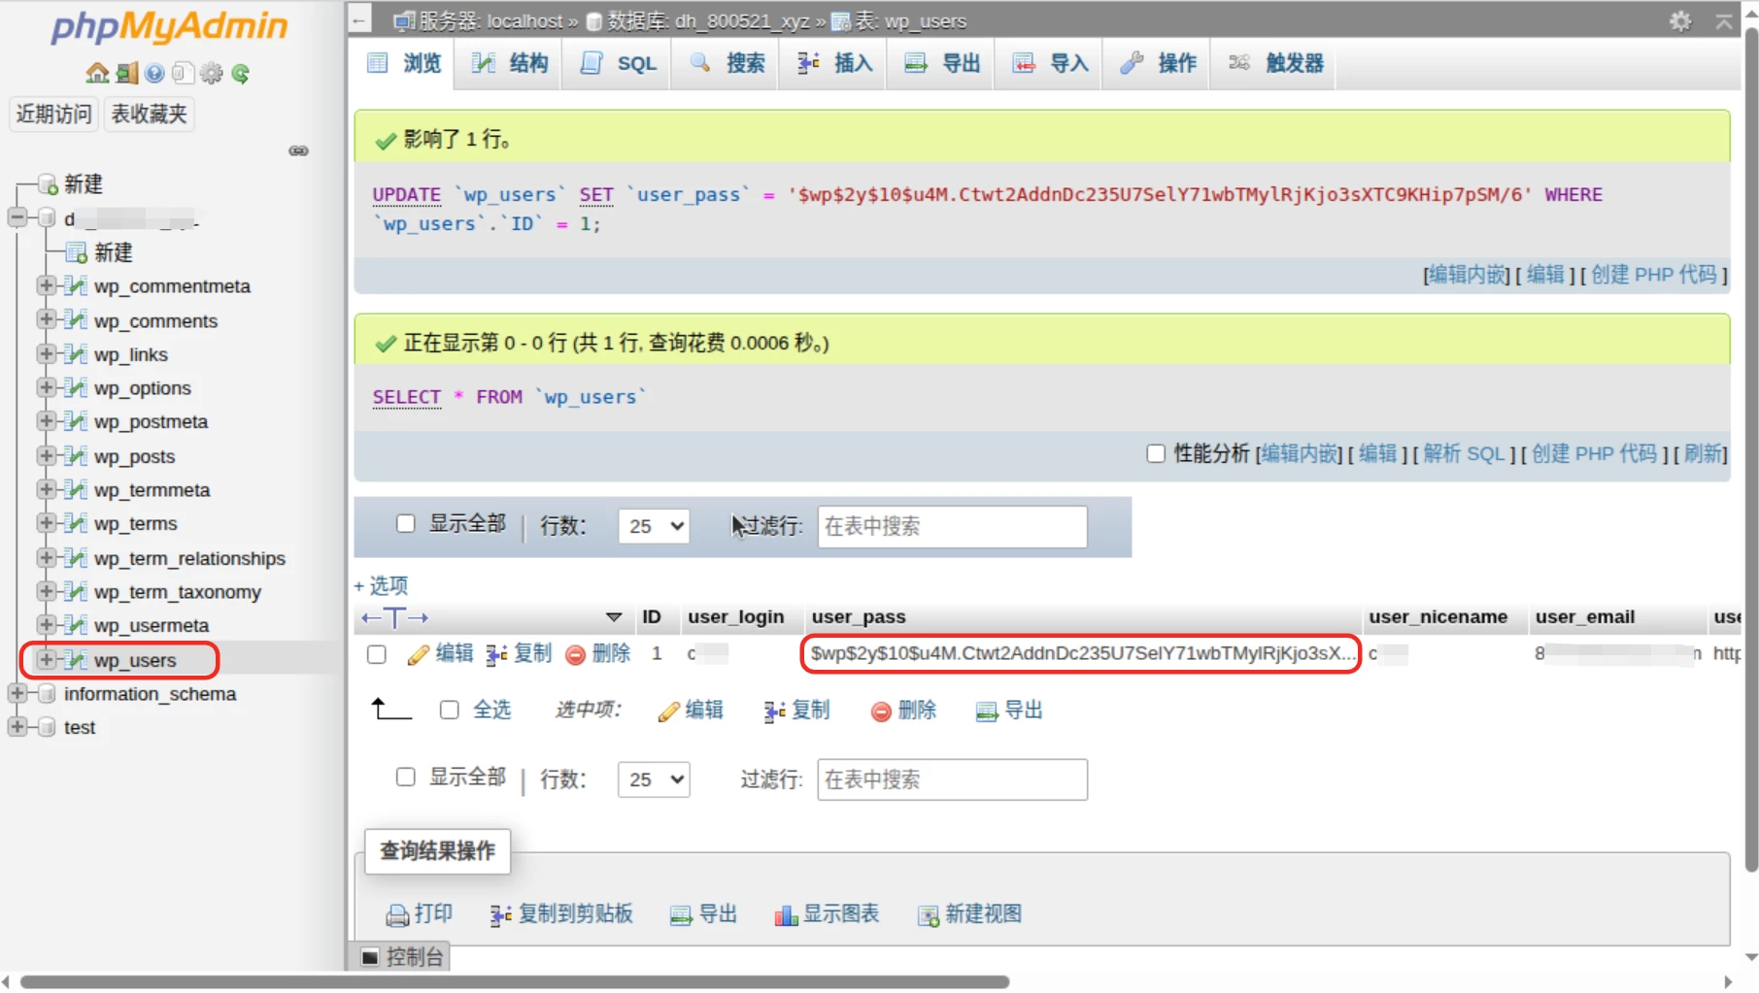Screen dimensions: 1759x993
Task: Click the upper 在表中搜索 filter field
Action: click(x=952, y=526)
